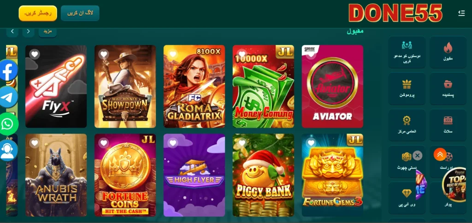
Task: Click the orange scroll-to-top arrow icon
Action: [x=440, y=154]
